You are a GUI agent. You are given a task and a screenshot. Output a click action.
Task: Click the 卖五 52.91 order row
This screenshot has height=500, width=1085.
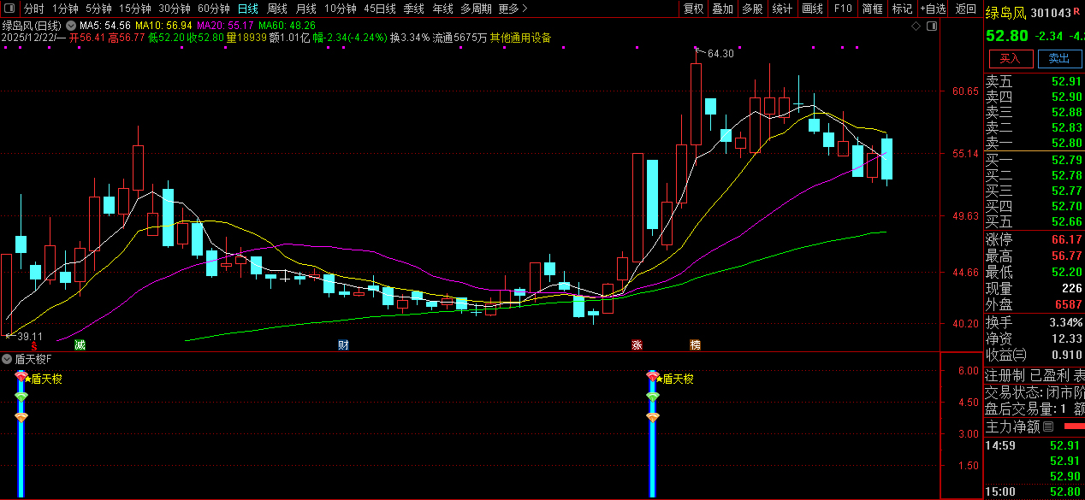(1035, 82)
